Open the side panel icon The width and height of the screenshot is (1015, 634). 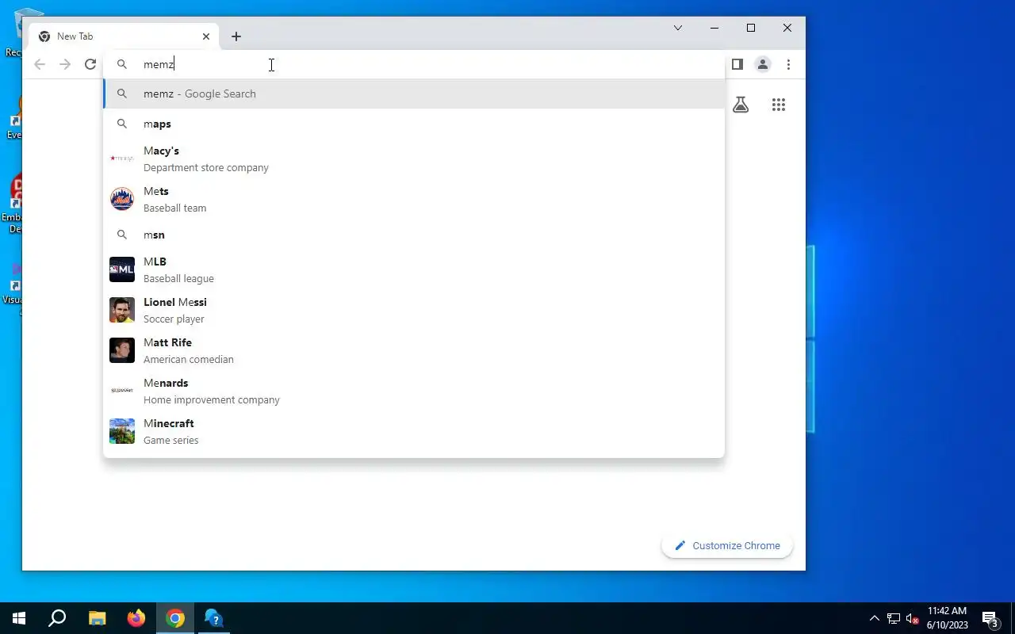[737, 64]
